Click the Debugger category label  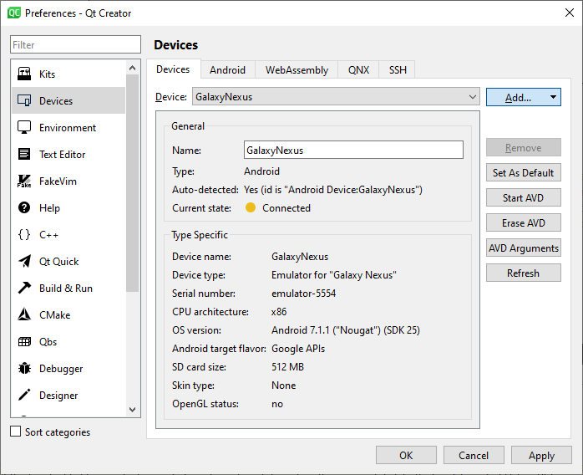pos(61,369)
